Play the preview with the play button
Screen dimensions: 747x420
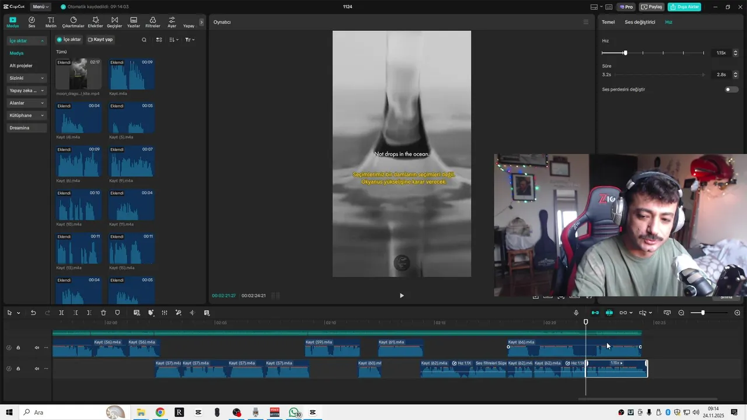tap(402, 296)
